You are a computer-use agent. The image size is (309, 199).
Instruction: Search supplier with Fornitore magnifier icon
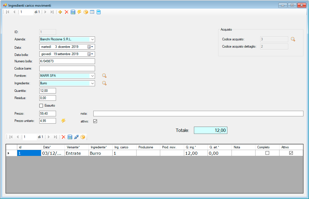click(104, 76)
